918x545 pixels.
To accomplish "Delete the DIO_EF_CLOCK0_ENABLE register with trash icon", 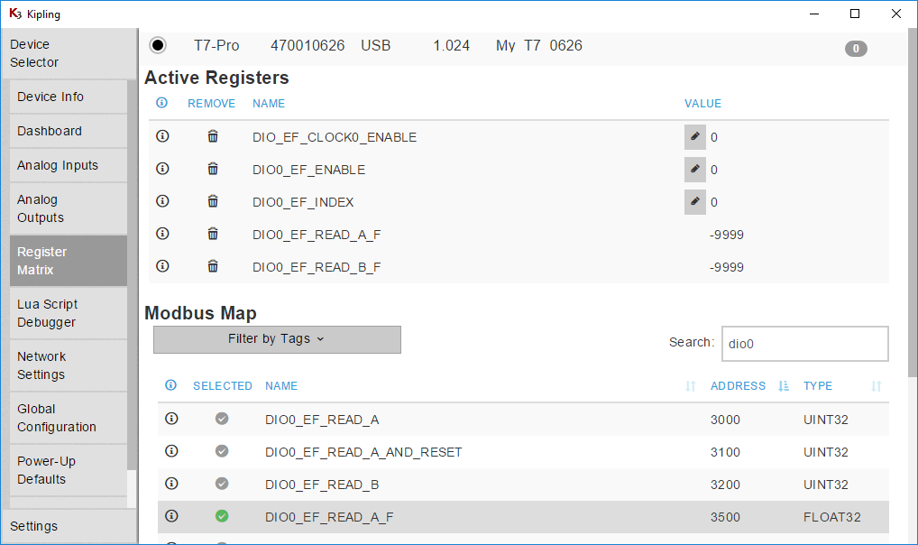I will 213,136.
